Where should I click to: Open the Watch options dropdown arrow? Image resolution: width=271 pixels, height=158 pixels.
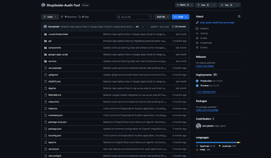click(192, 5)
